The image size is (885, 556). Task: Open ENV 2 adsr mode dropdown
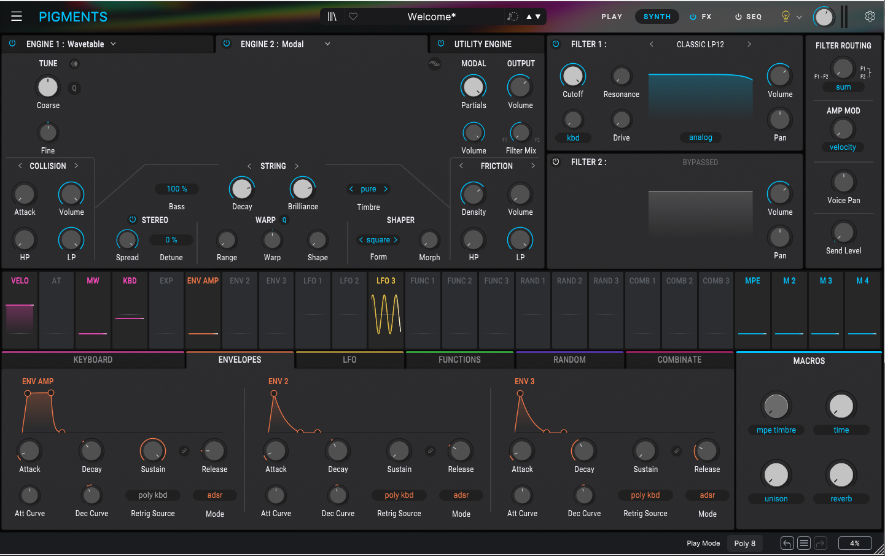click(461, 495)
